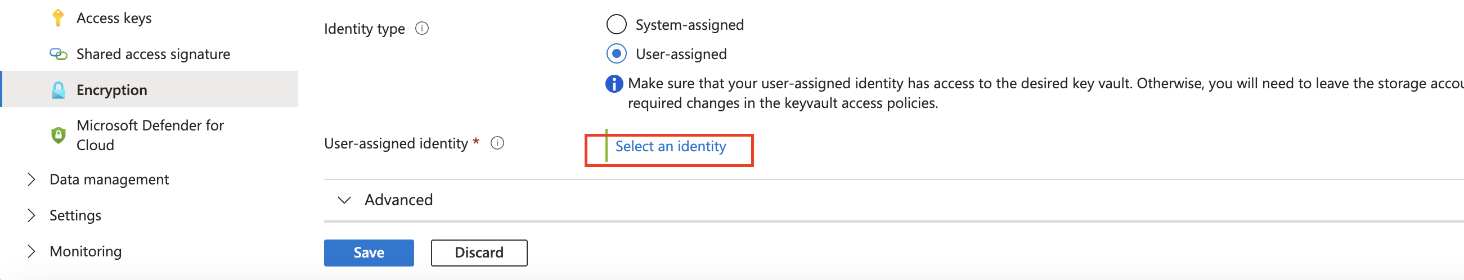Click the Encryption lock icon
Image resolution: width=1464 pixels, height=280 pixels.
(58, 90)
